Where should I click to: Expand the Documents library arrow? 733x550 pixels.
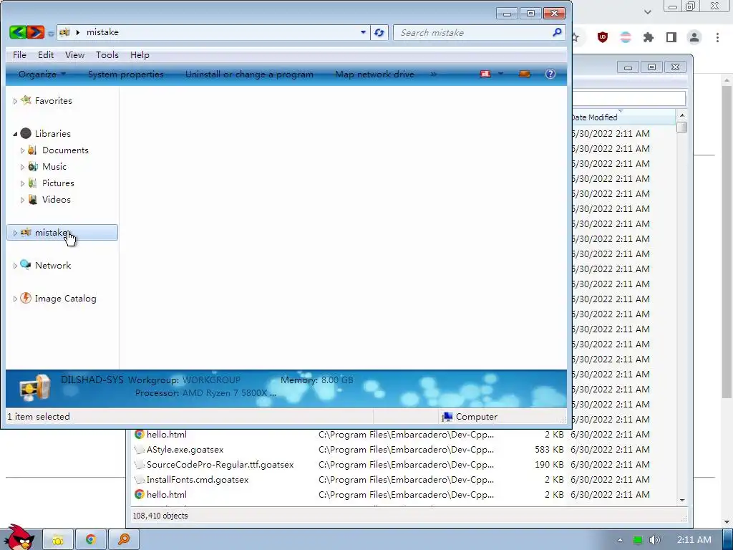[x=22, y=150]
